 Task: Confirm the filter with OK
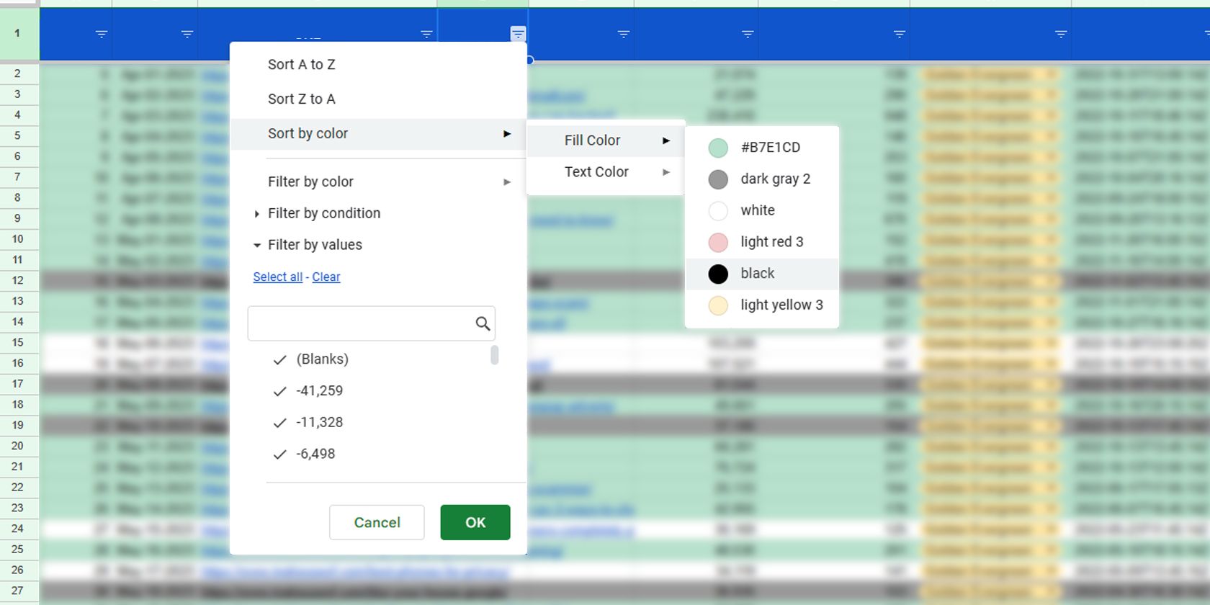(475, 522)
